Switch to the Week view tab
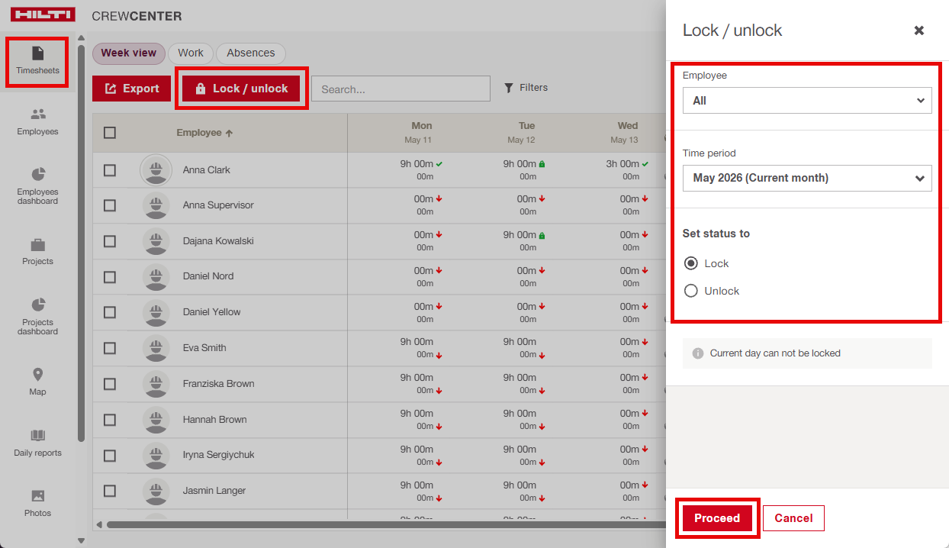 point(129,53)
